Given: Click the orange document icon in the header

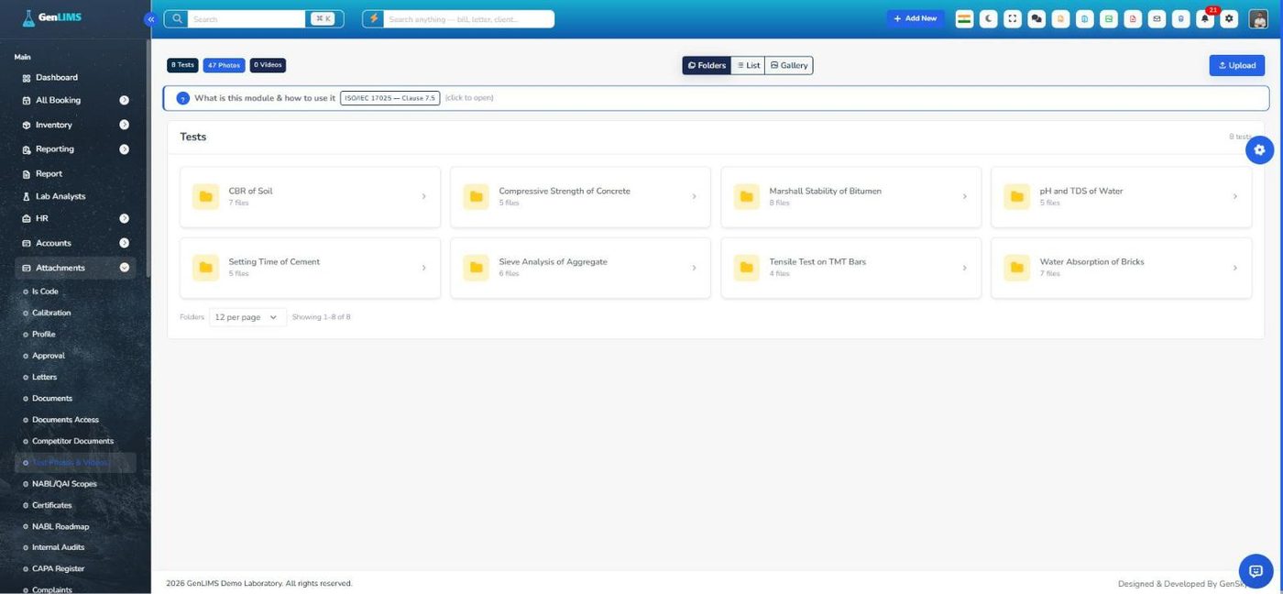Looking at the screenshot, I should pyautogui.click(x=1060, y=18).
